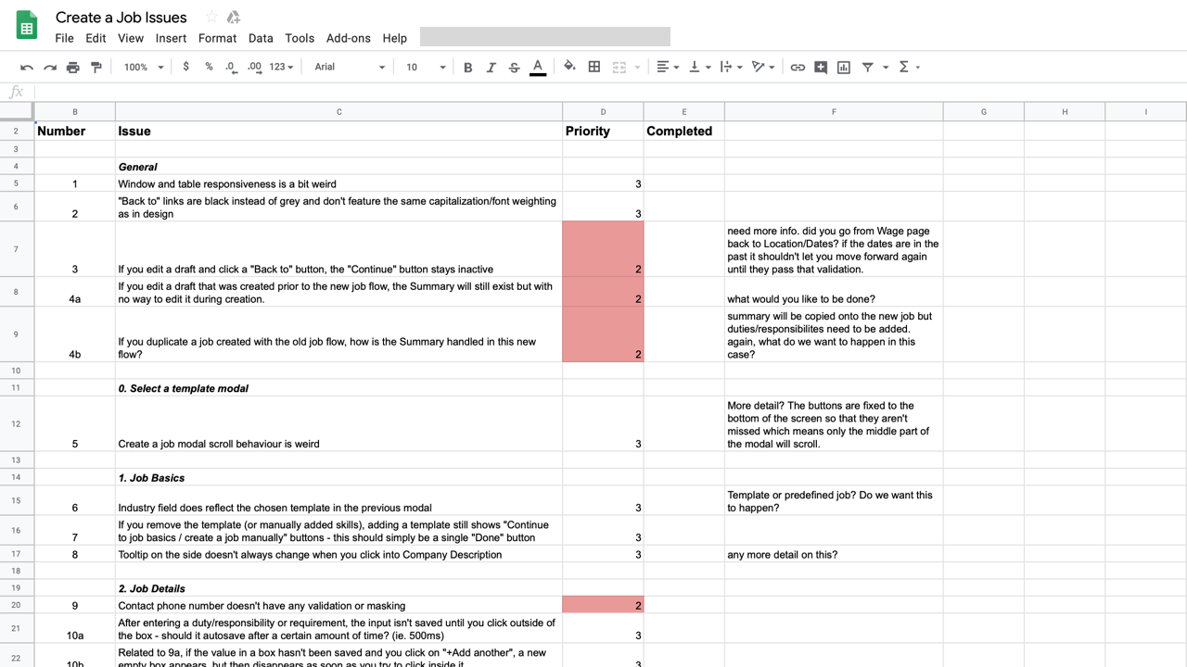
Task: Open the Insert menu
Action: pos(171,38)
